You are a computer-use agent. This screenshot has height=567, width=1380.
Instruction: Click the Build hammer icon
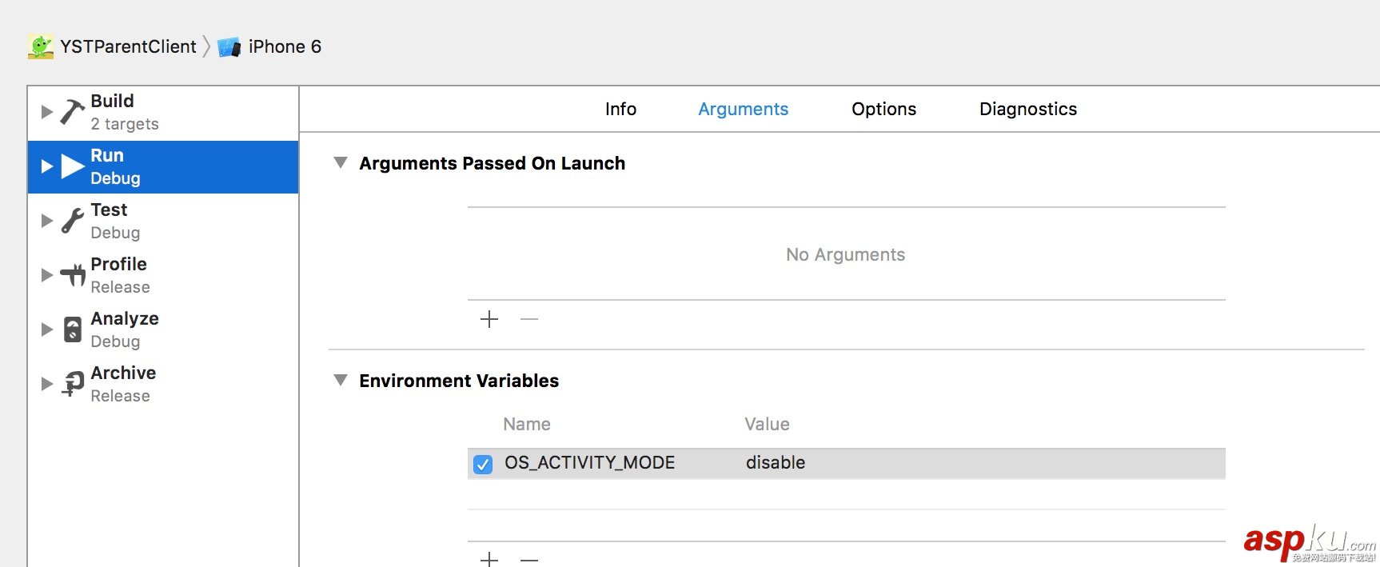pos(72,112)
